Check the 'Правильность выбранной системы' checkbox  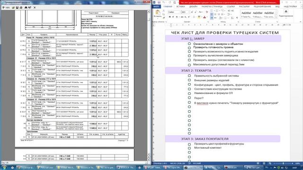click(x=189, y=76)
